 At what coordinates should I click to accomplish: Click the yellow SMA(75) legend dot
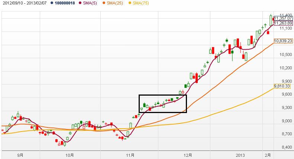coord(130,3)
